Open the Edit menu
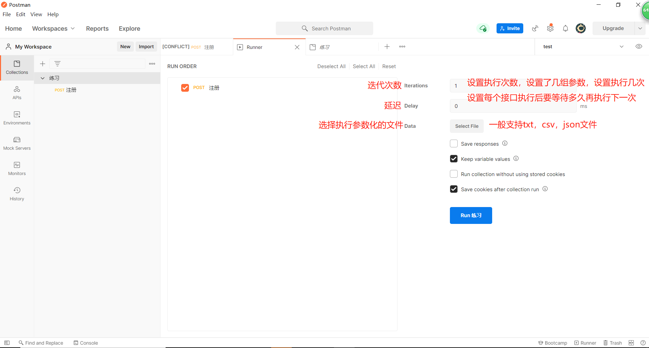The height and width of the screenshot is (348, 649). pyautogui.click(x=21, y=14)
